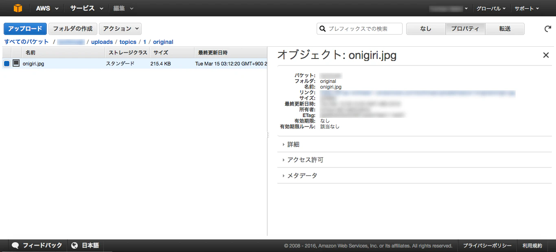
Task: Switch to the プロパティ tab
Action: tap(465, 29)
